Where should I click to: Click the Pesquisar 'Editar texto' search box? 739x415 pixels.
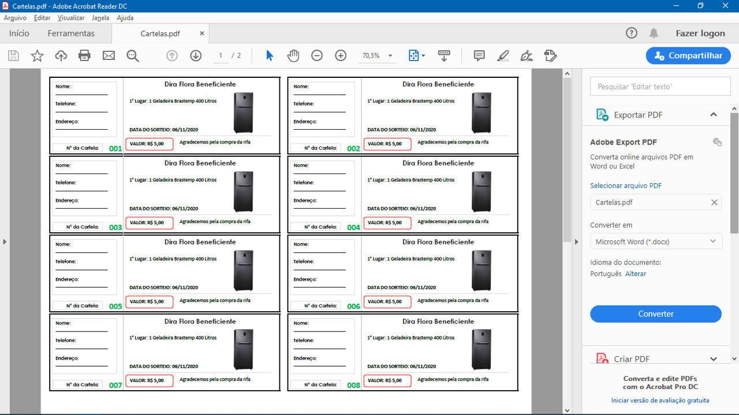point(660,86)
